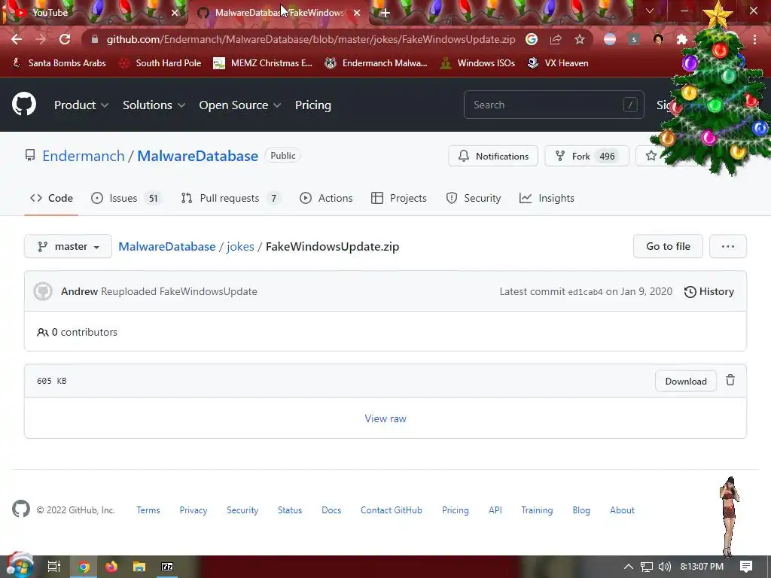
Task: Open the VX Heaven bookmark
Action: pyautogui.click(x=558, y=63)
